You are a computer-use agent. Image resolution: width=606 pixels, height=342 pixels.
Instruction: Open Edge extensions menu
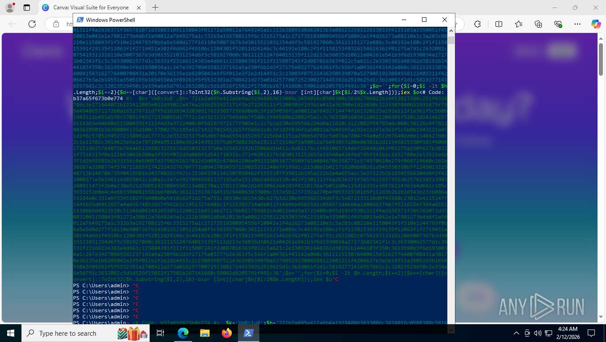click(477, 24)
